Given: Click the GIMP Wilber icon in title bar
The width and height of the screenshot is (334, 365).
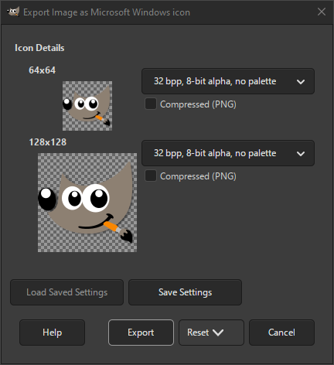Looking at the screenshot, I should coord(13,12).
